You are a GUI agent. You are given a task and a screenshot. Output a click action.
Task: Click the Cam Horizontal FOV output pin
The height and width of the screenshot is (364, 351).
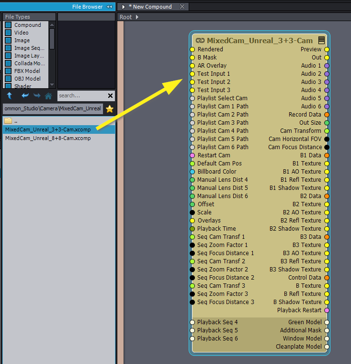coord(327,139)
